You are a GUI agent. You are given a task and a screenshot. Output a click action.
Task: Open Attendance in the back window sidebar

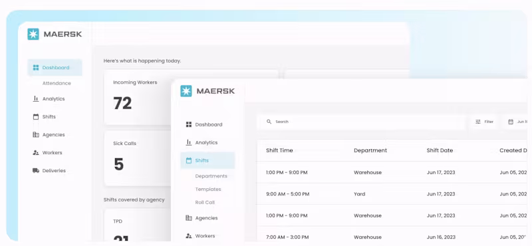pos(57,83)
